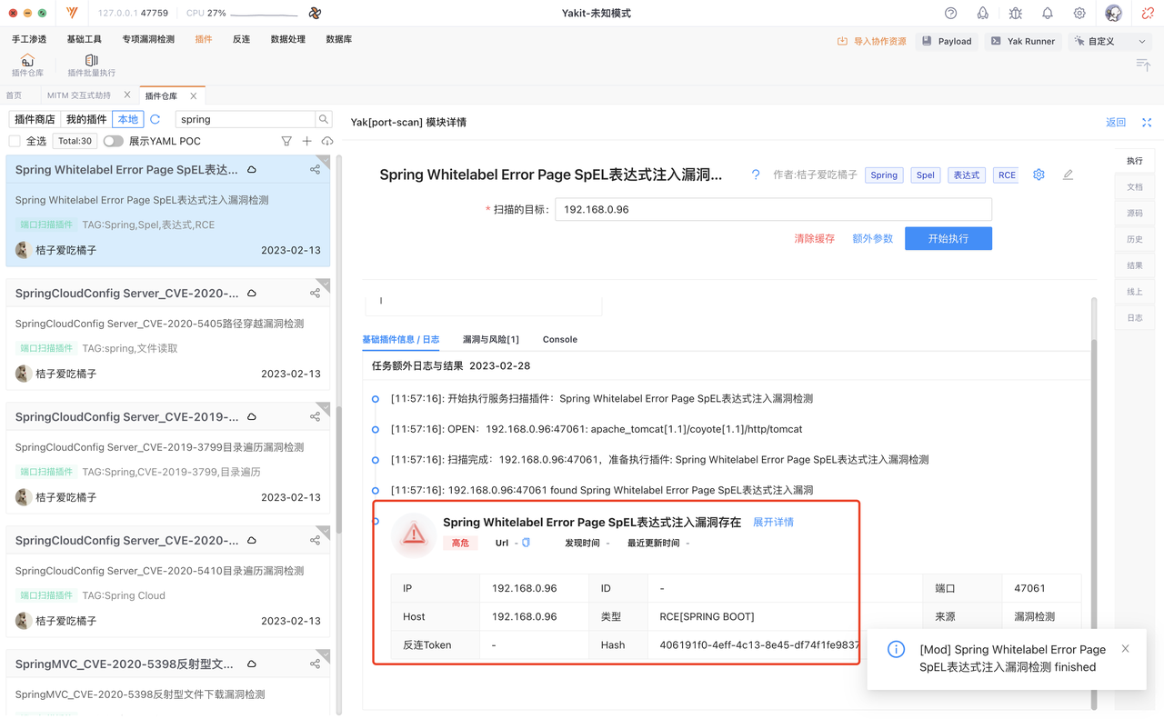
Task: Open notifications bell icon
Action: 1047,14
